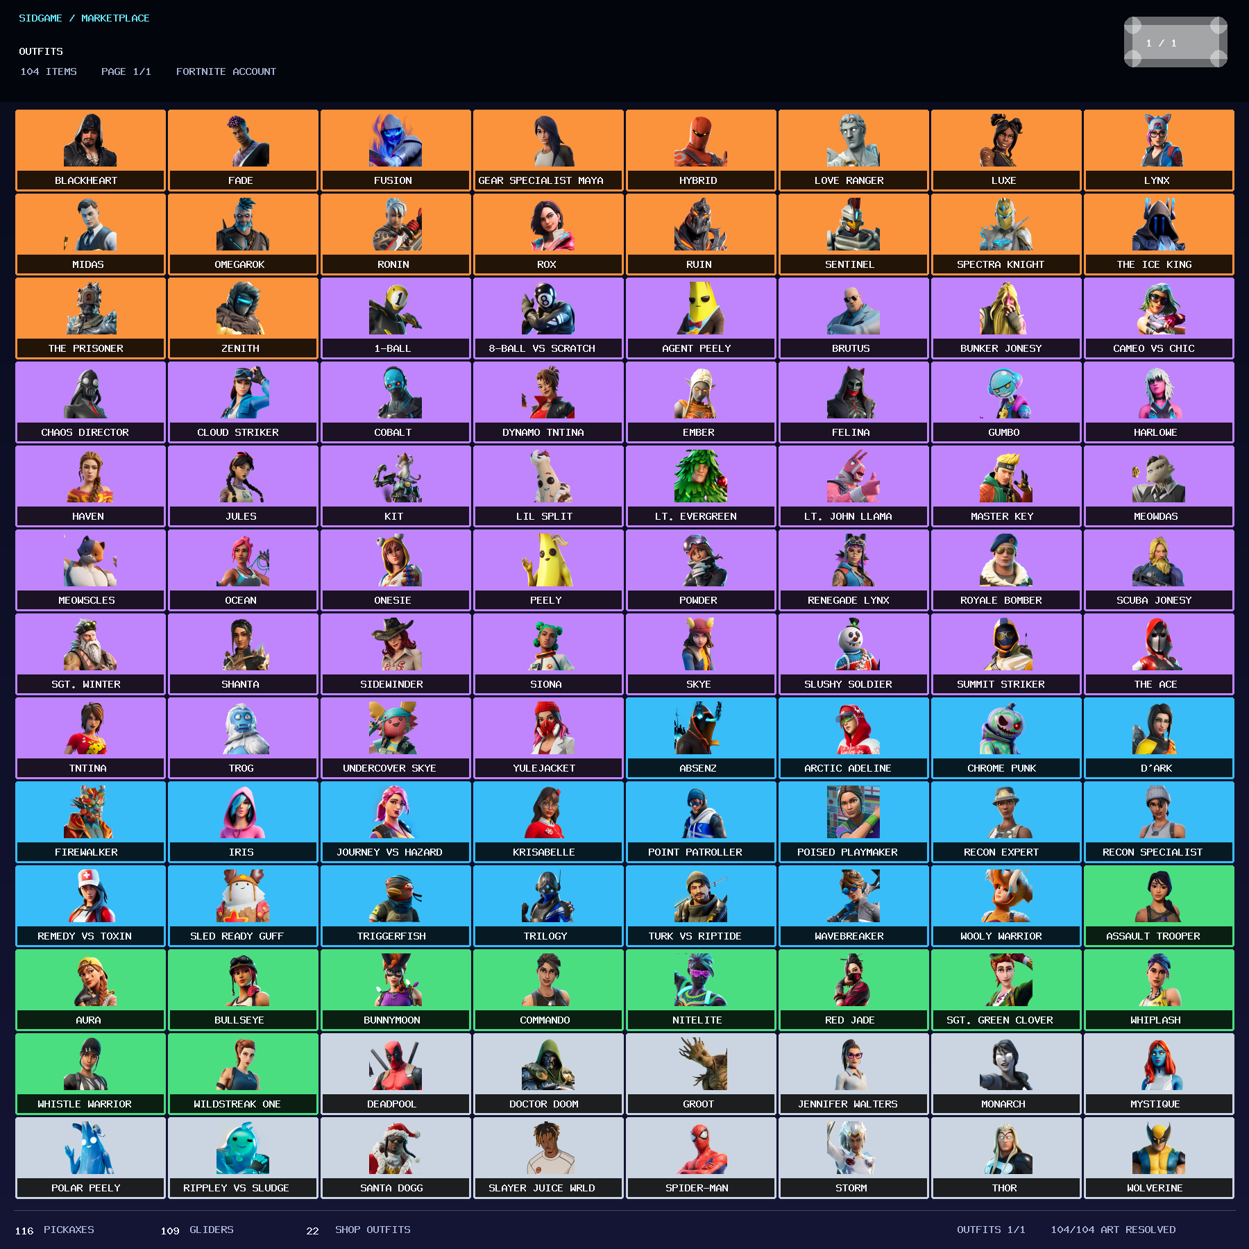The image size is (1249, 1249).
Task: Open the Poised Playmaker outfit
Action: click(853, 822)
